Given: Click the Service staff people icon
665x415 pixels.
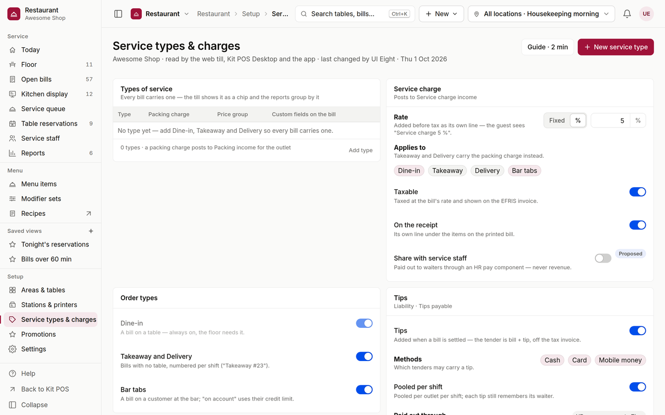Looking at the screenshot, I should pos(12,139).
